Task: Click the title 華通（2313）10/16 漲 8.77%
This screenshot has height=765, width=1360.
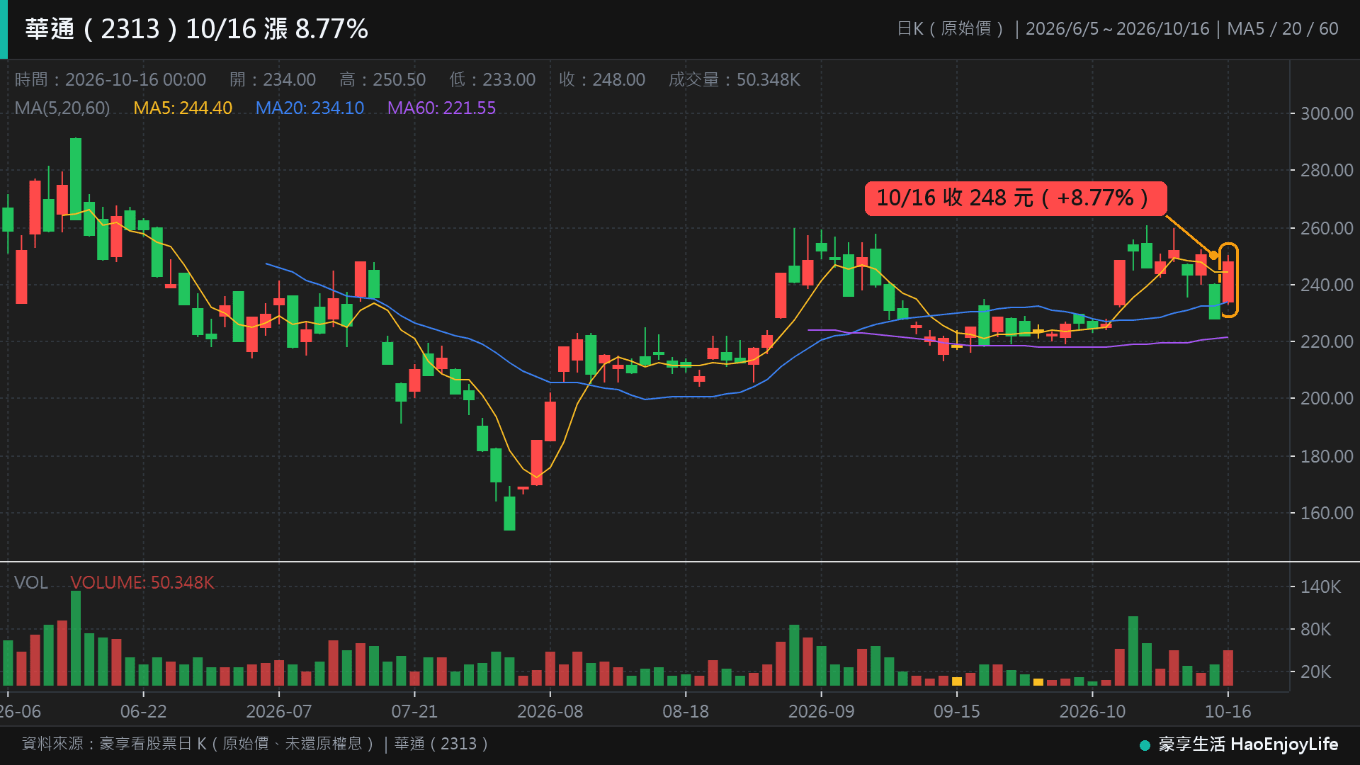Action: (x=196, y=29)
